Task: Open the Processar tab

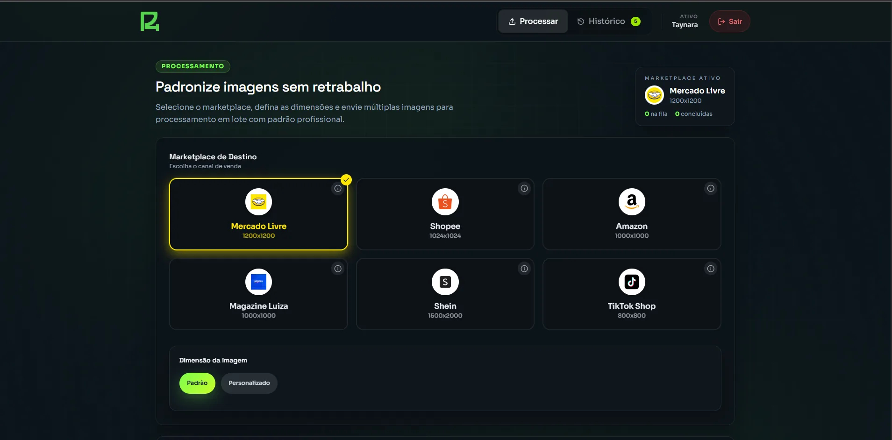Action: (x=533, y=21)
